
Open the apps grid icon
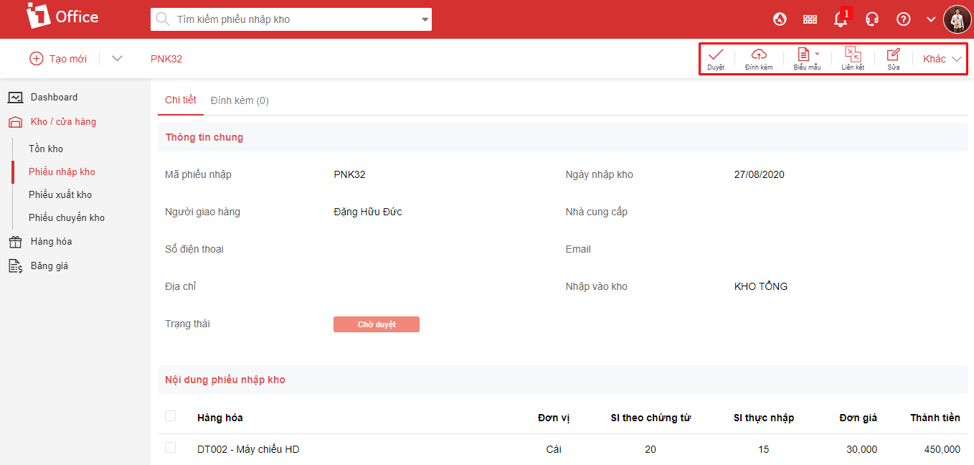(810, 19)
